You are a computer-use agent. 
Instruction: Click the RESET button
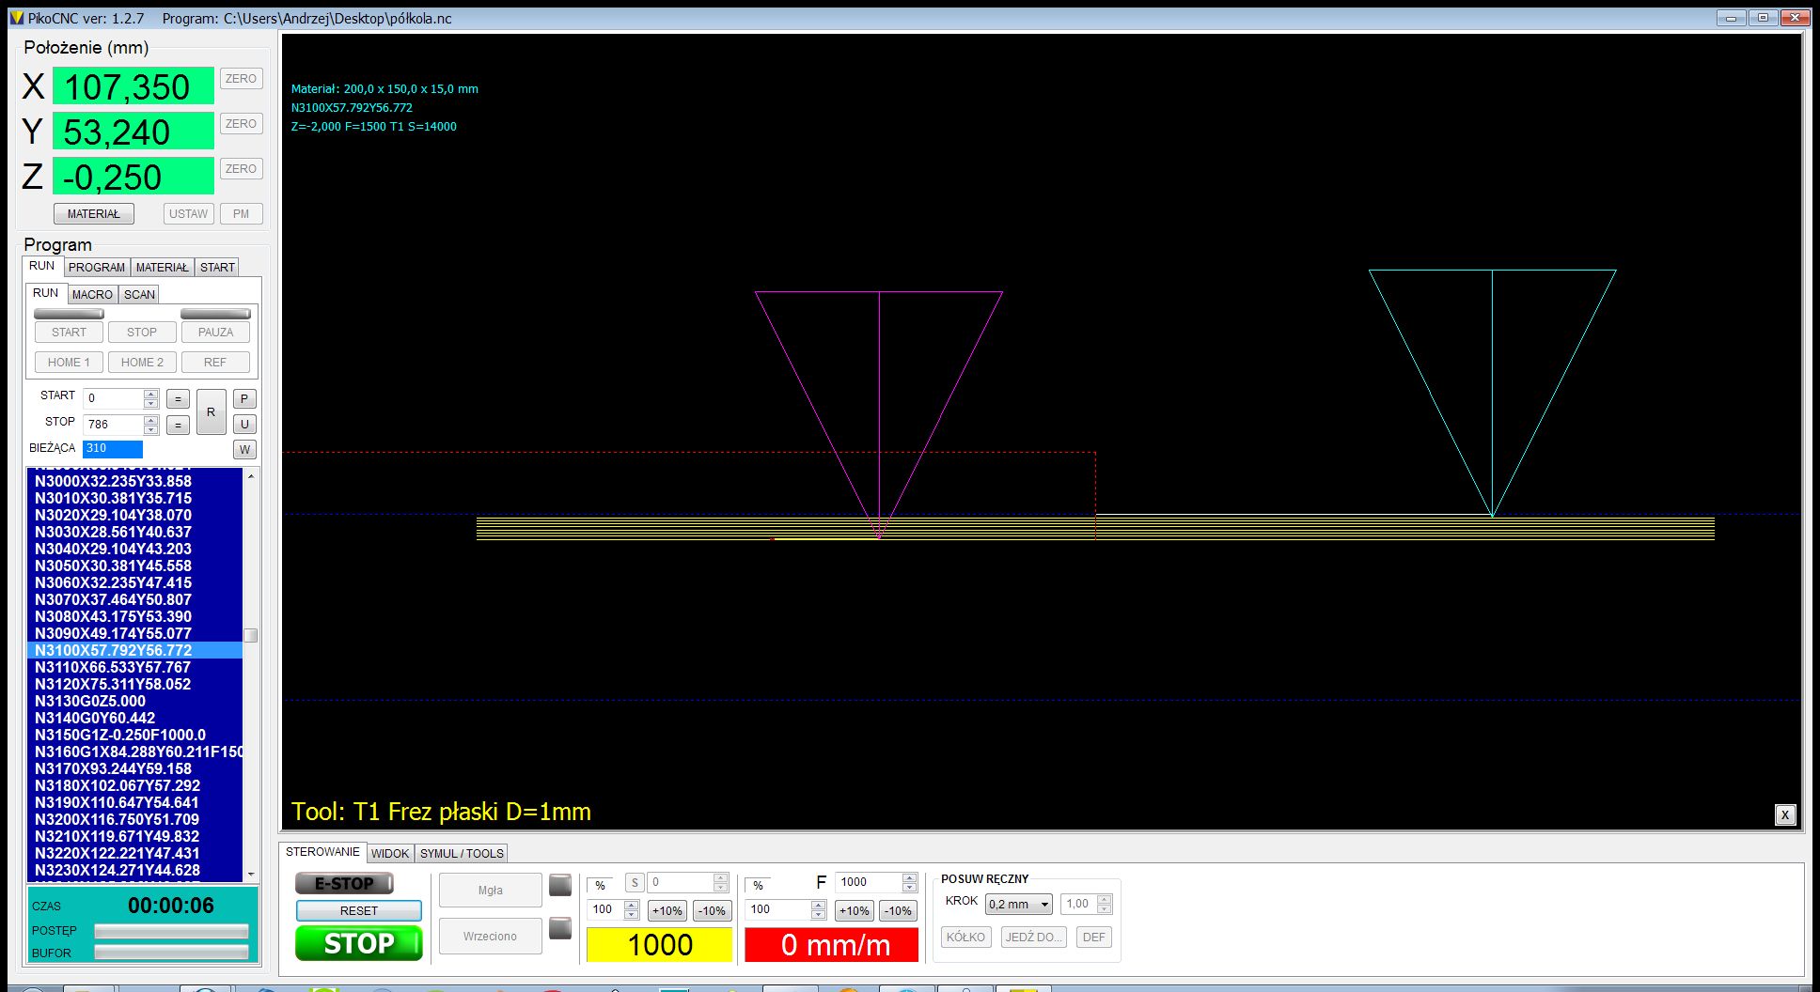[x=359, y=911]
